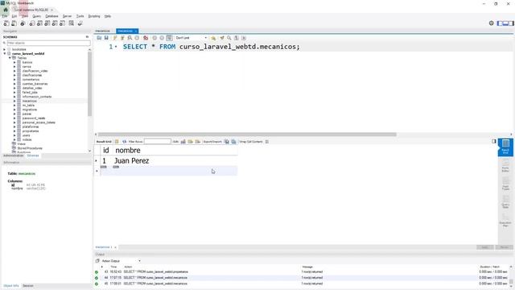Click the open SQL script toolbar icon
Image resolution: width=515 pixels, height=290 pixels.
14,23
